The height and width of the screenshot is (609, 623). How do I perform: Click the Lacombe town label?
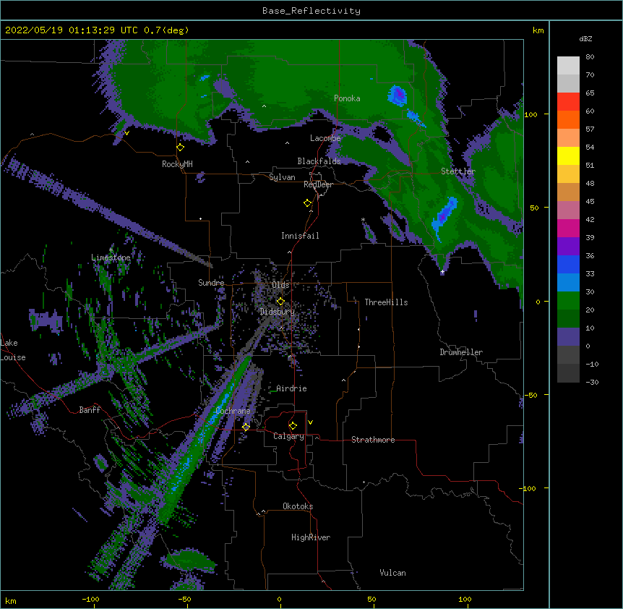pyautogui.click(x=325, y=138)
